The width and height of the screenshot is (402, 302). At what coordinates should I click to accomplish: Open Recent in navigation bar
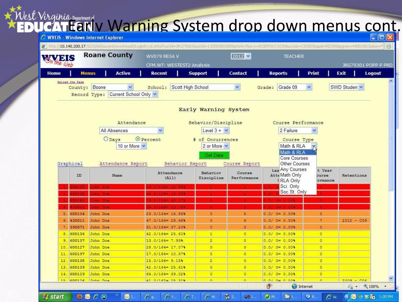tap(159, 73)
